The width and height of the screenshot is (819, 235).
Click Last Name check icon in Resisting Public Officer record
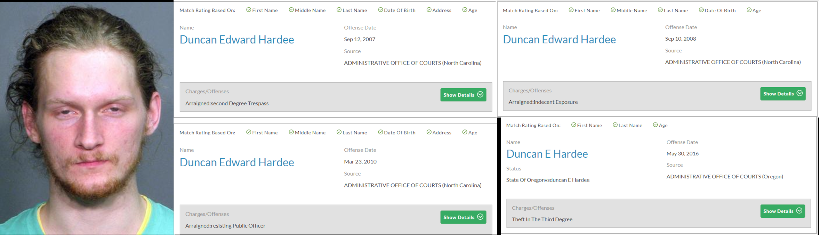[x=339, y=132]
